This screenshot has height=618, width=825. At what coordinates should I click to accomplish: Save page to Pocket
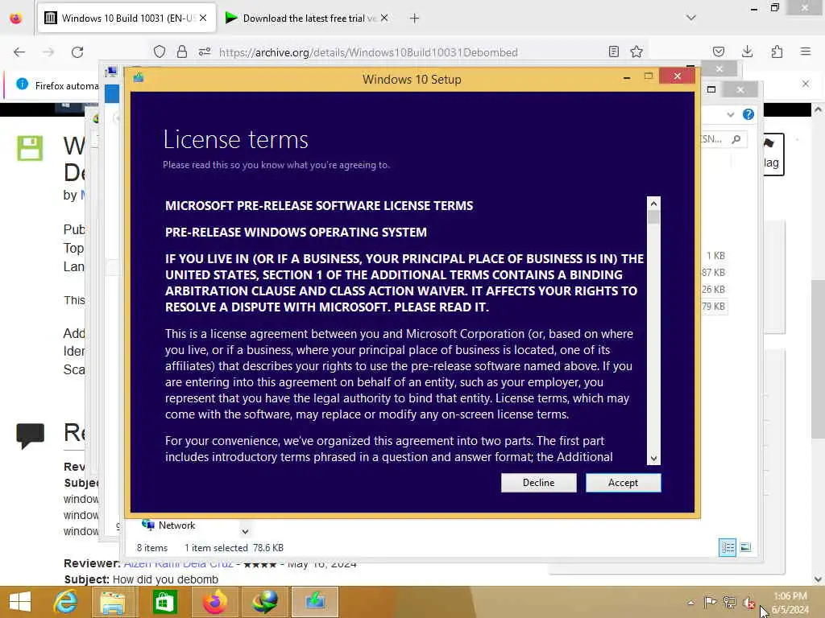(718, 51)
